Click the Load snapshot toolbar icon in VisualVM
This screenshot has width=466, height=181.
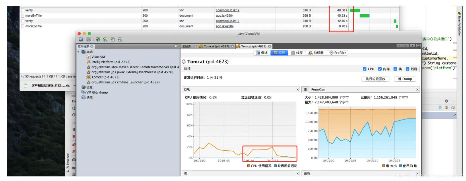click(x=81, y=39)
